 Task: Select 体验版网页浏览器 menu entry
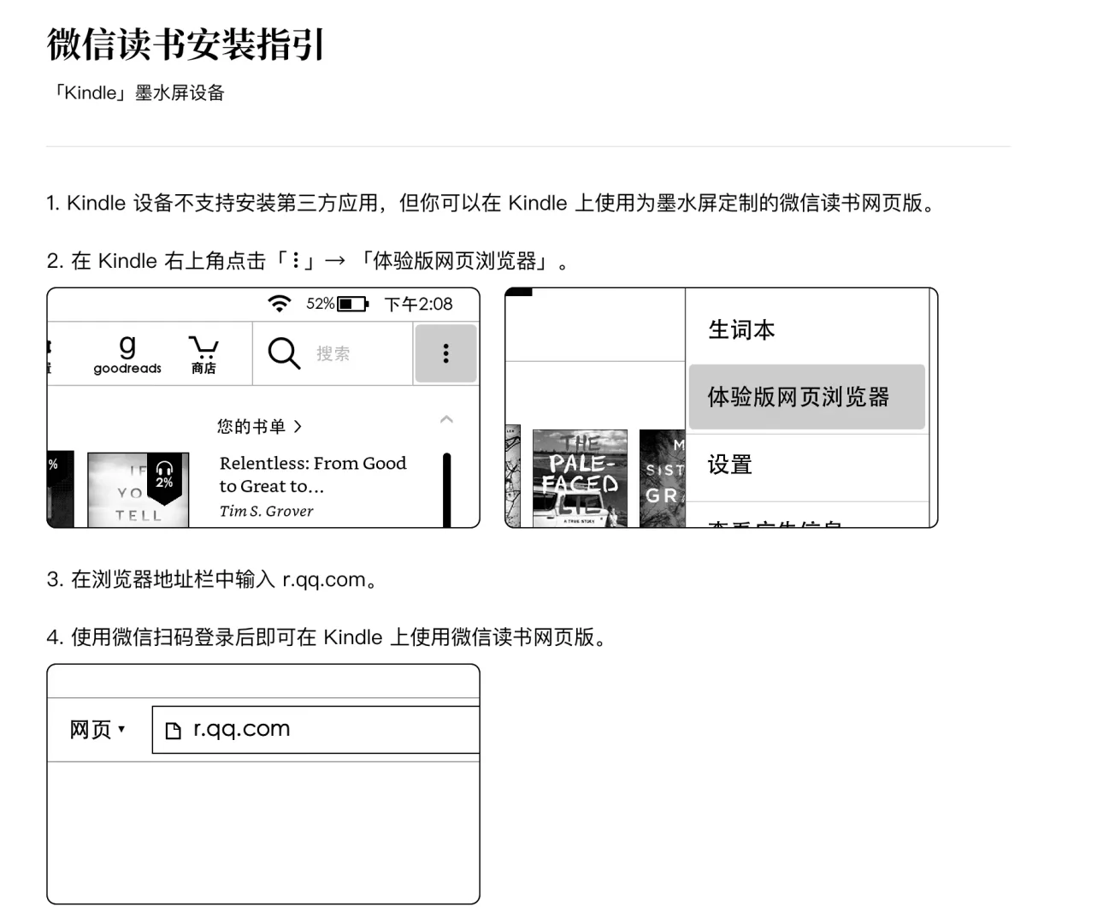(806, 397)
